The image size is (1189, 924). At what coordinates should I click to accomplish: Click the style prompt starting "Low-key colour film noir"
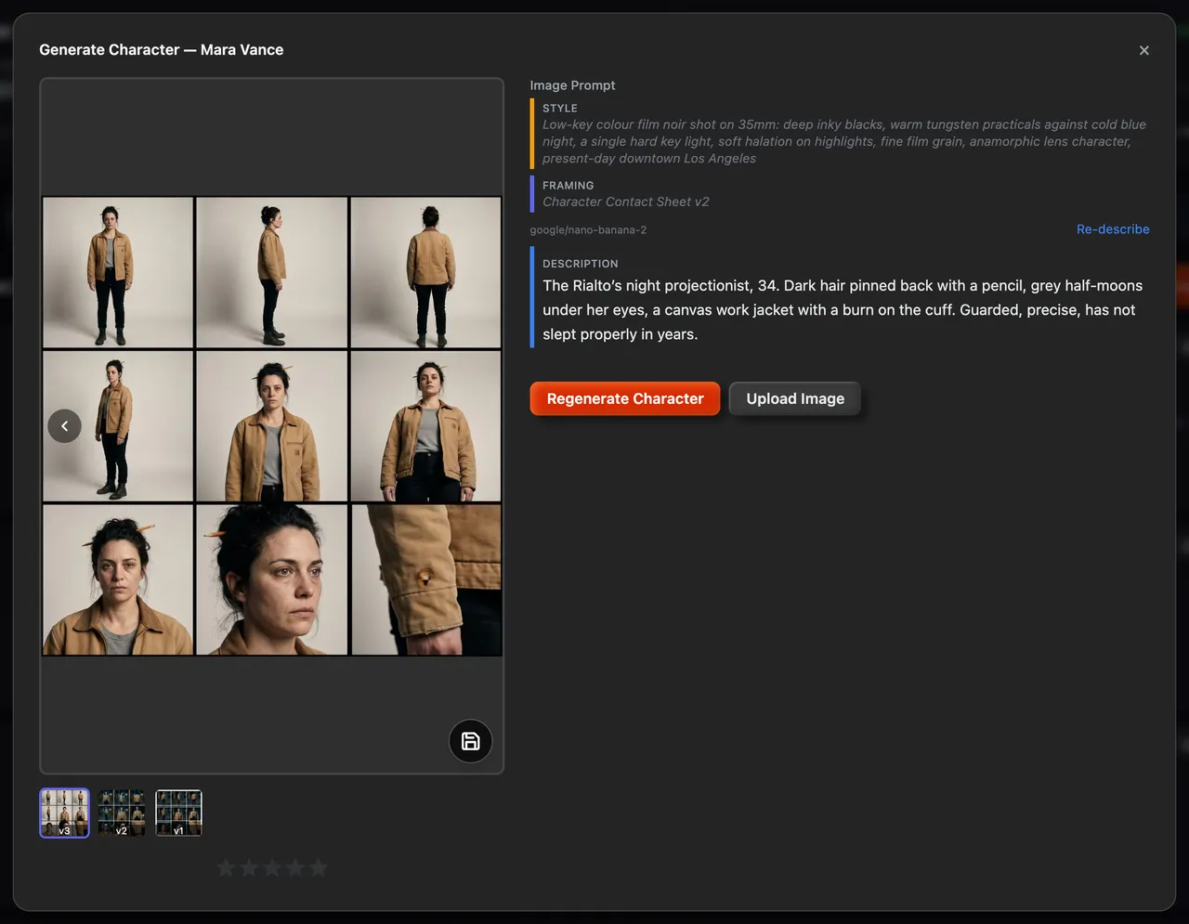pos(843,141)
